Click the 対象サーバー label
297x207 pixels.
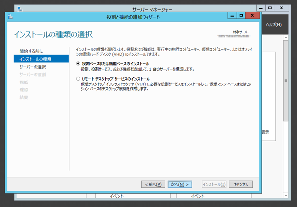(241, 32)
